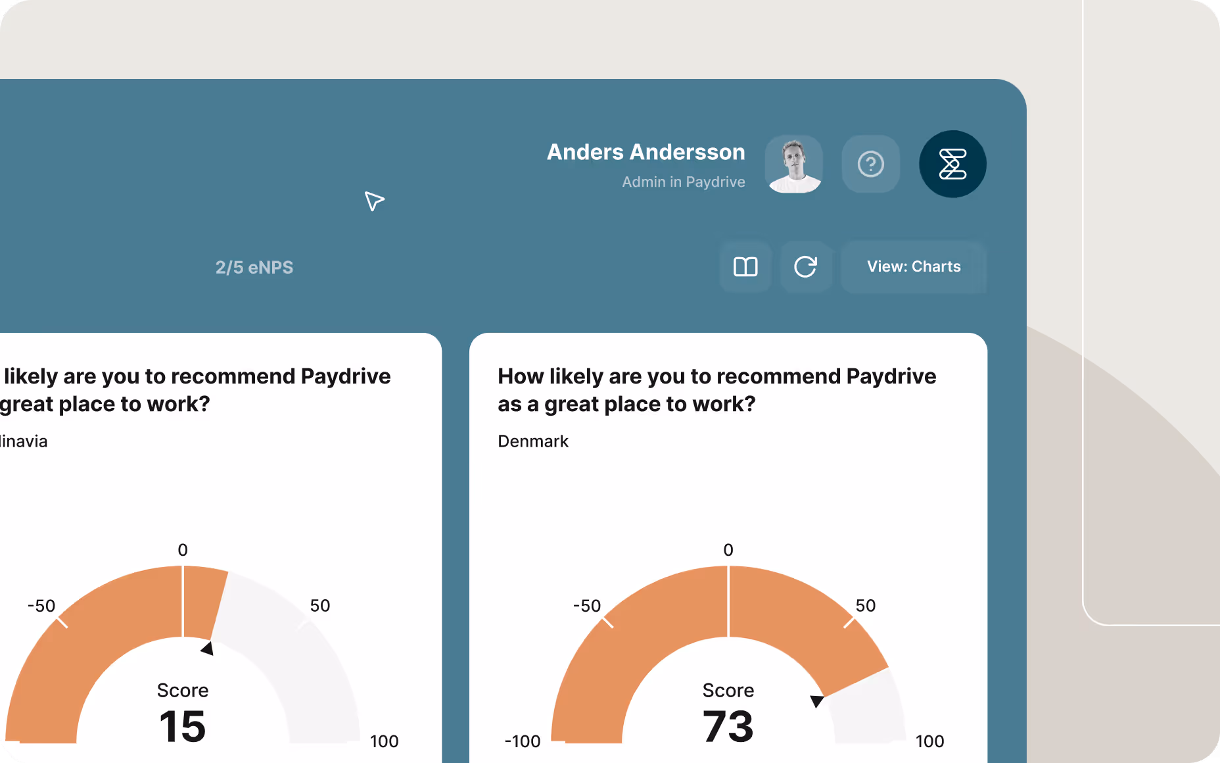The width and height of the screenshot is (1220, 763).
Task: Click the Denmark region label
Action: pyautogui.click(x=532, y=441)
